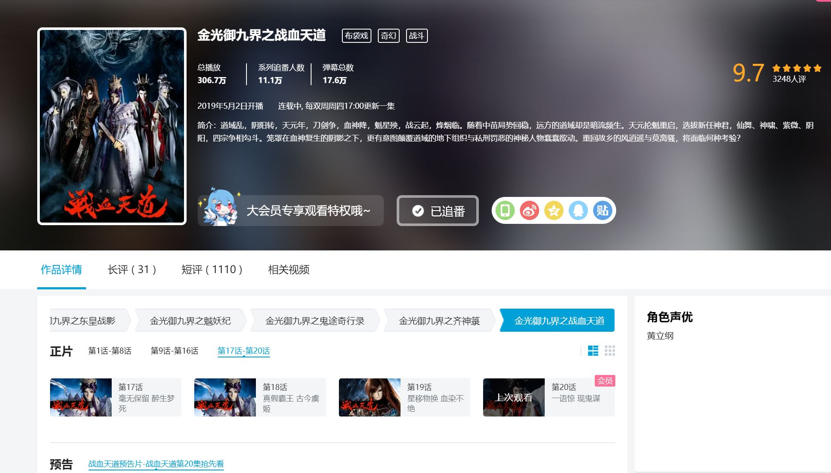Go to the 相关视频 tab

point(288,270)
